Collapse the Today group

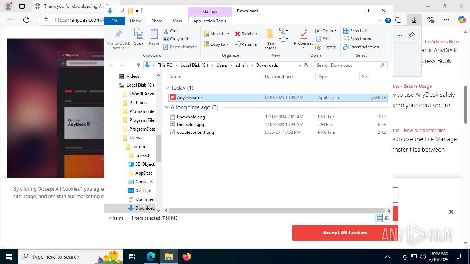(x=167, y=88)
